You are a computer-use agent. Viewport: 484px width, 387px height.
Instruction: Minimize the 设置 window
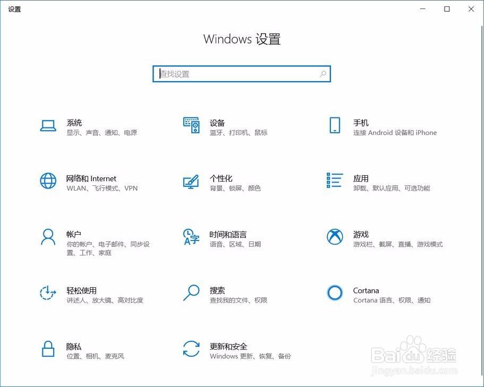[x=423, y=9]
